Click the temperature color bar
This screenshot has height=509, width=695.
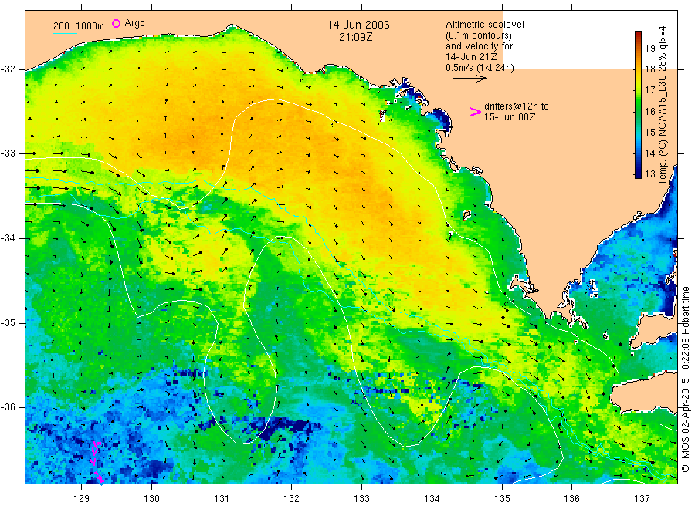[x=638, y=104]
